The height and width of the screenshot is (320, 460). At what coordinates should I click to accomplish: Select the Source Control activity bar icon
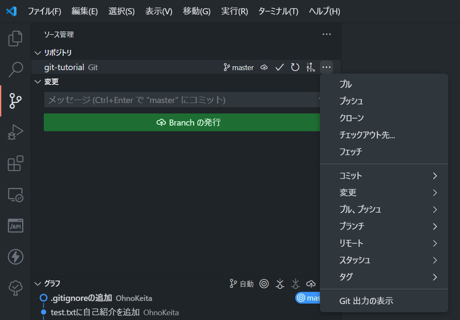click(15, 101)
